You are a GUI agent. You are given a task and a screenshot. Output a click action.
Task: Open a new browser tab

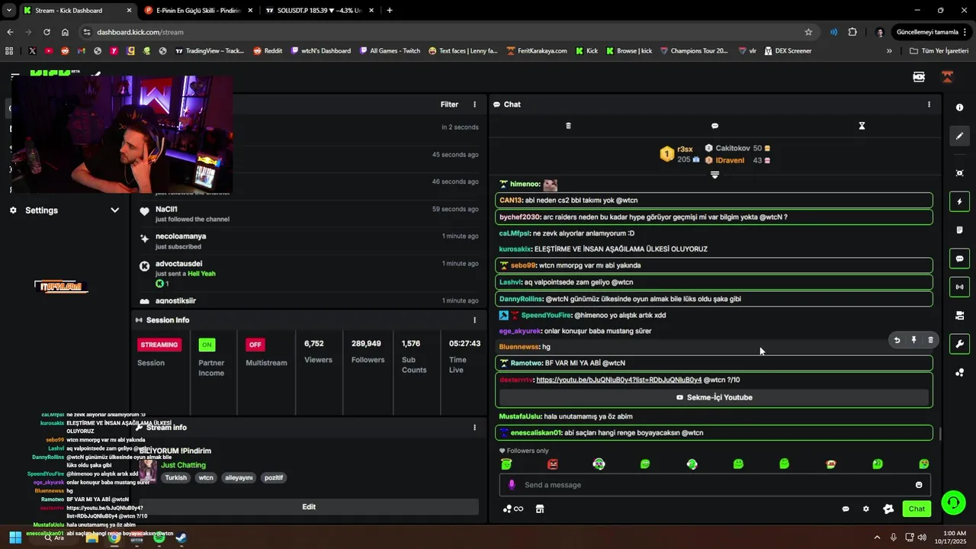click(390, 11)
